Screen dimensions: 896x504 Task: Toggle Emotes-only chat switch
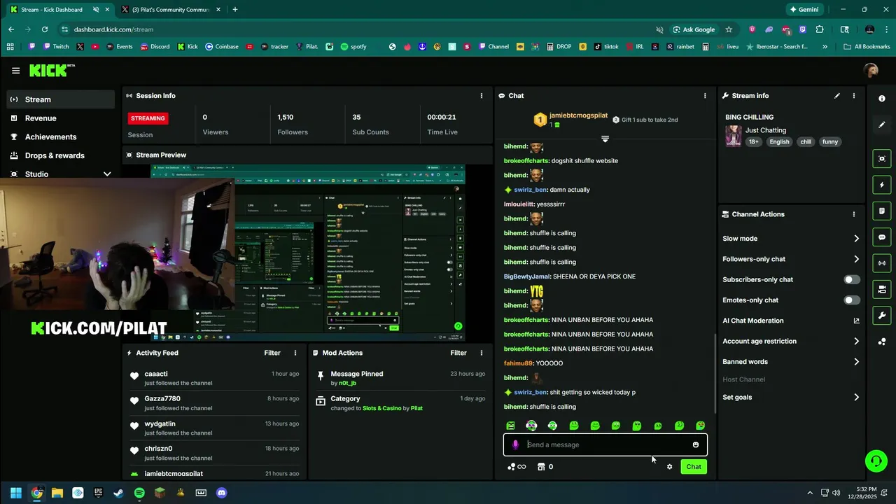852,300
